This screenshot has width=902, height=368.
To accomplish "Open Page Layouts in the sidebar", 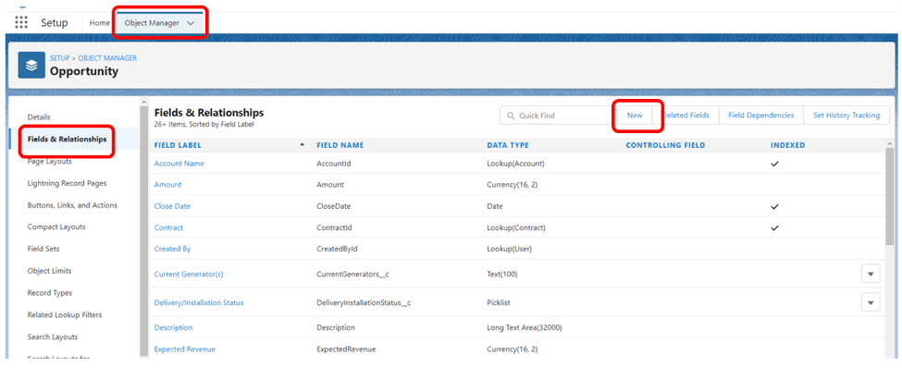I will point(49,162).
